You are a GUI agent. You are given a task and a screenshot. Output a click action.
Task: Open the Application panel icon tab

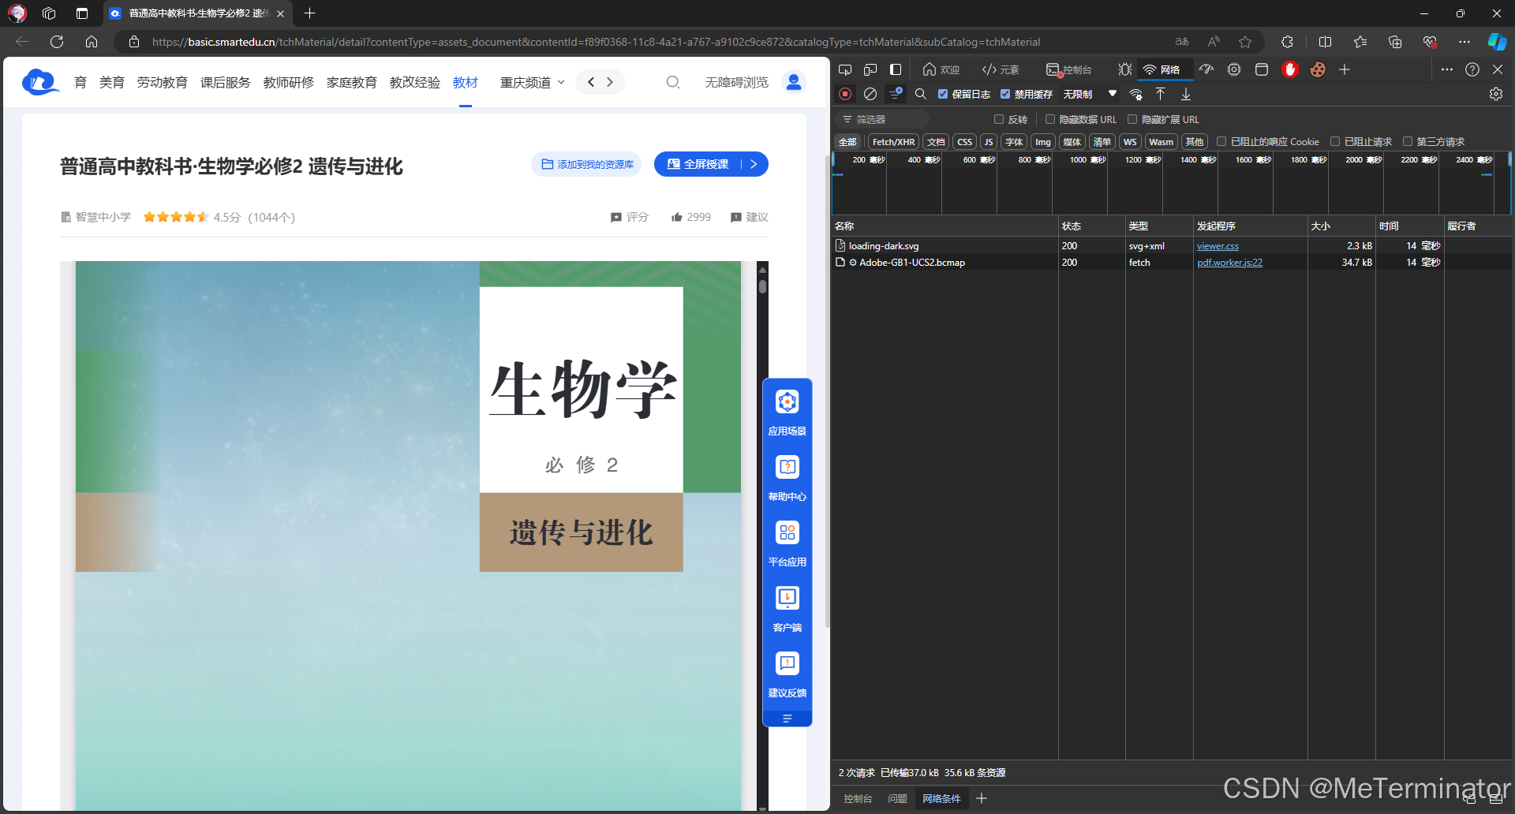(x=1262, y=69)
